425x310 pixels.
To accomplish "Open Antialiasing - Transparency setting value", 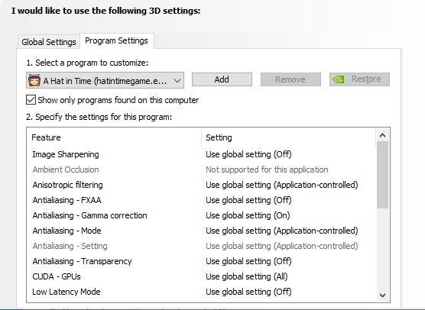I will click(248, 261).
